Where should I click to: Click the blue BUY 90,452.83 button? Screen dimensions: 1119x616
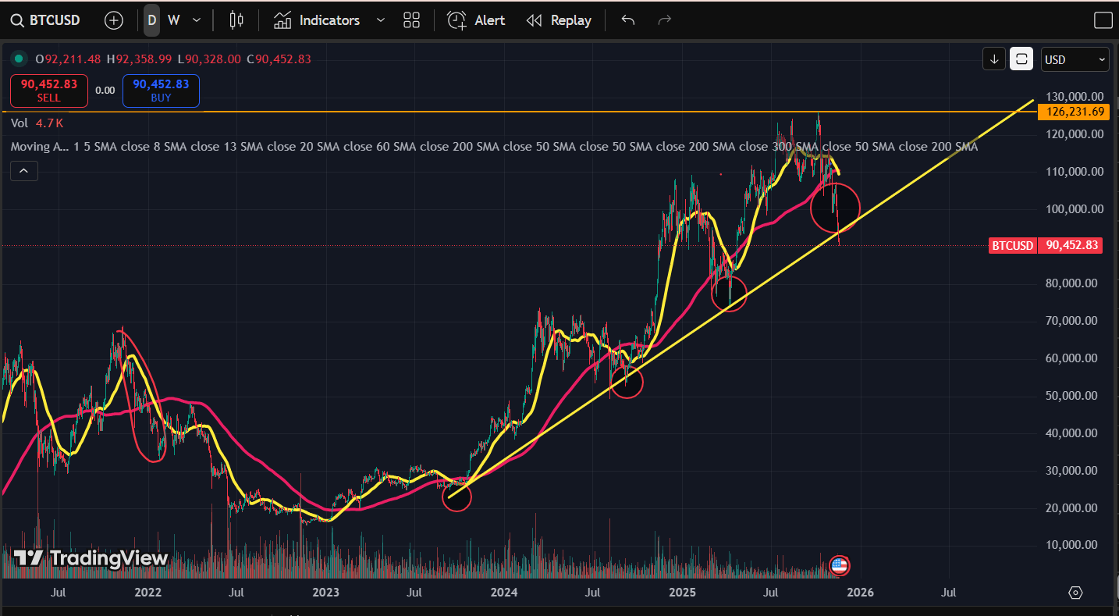pyautogui.click(x=161, y=91)
